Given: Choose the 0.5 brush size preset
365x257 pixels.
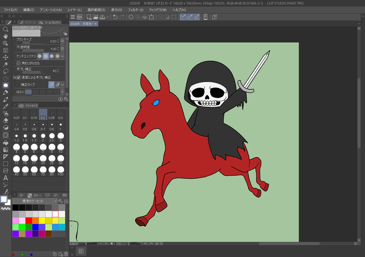Looking at the screenshot, I should coord(25,126).
